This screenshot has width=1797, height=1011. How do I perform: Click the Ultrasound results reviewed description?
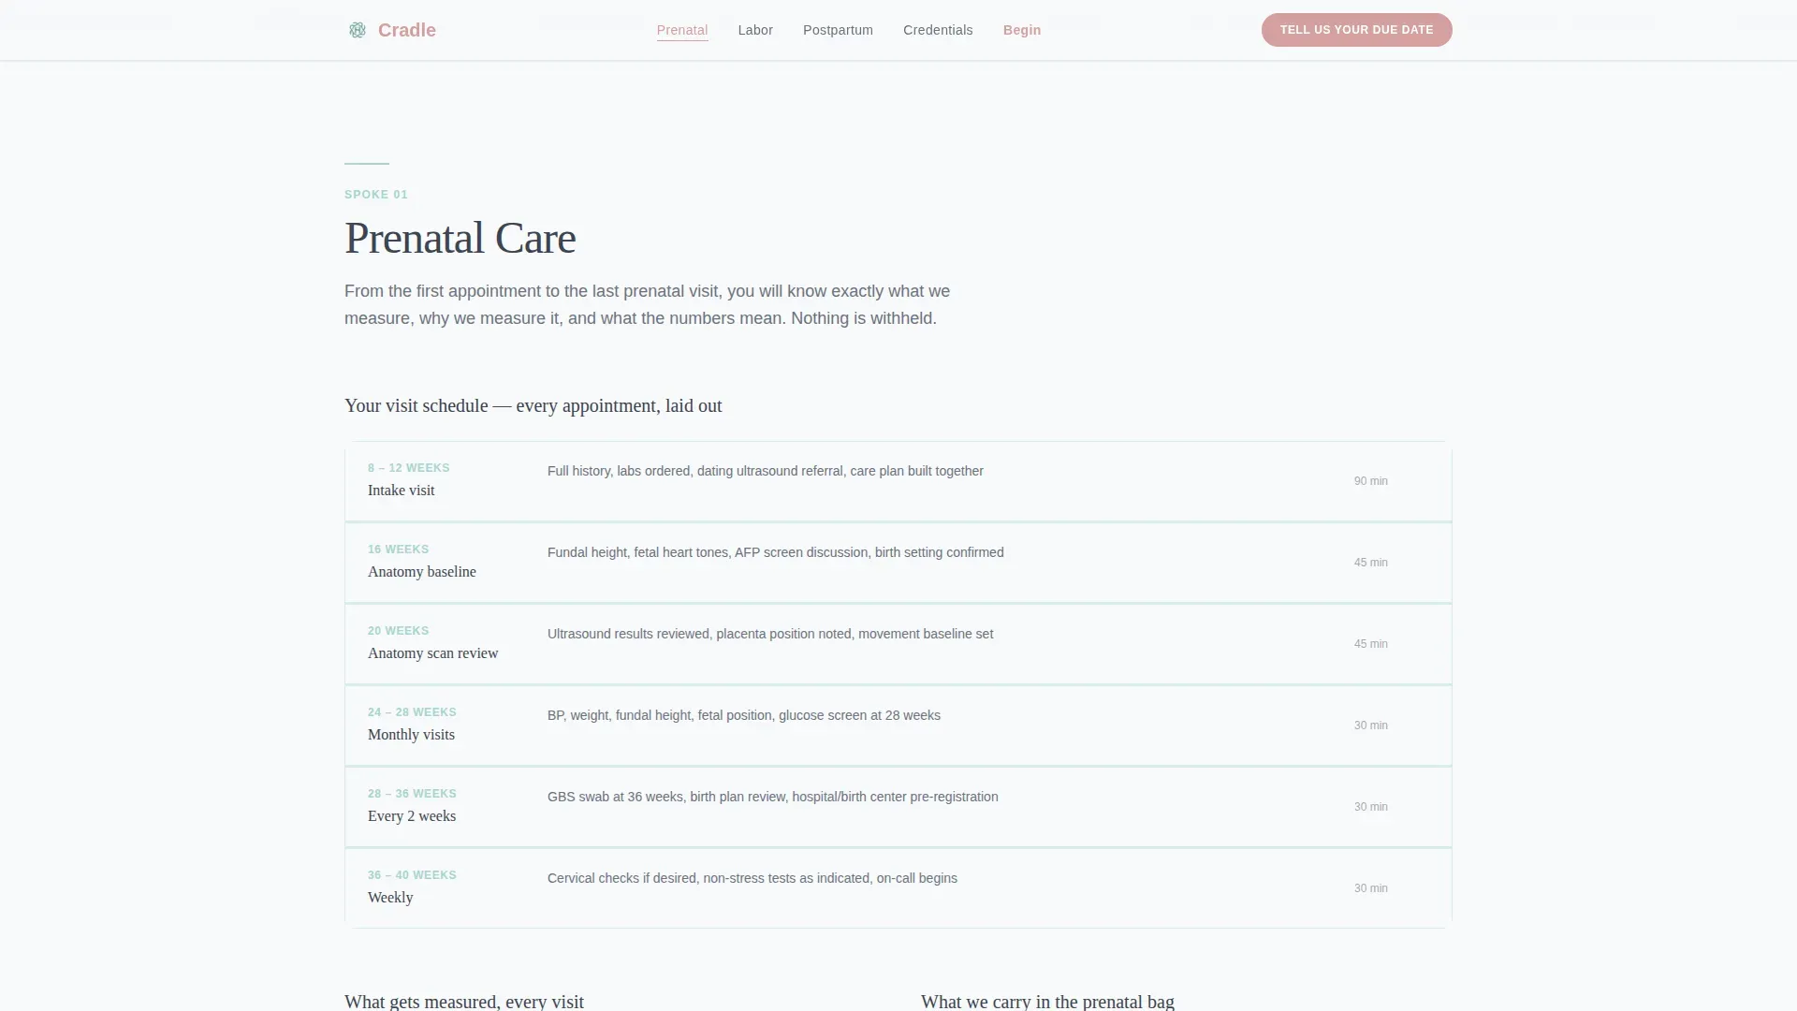coord(770,634)
